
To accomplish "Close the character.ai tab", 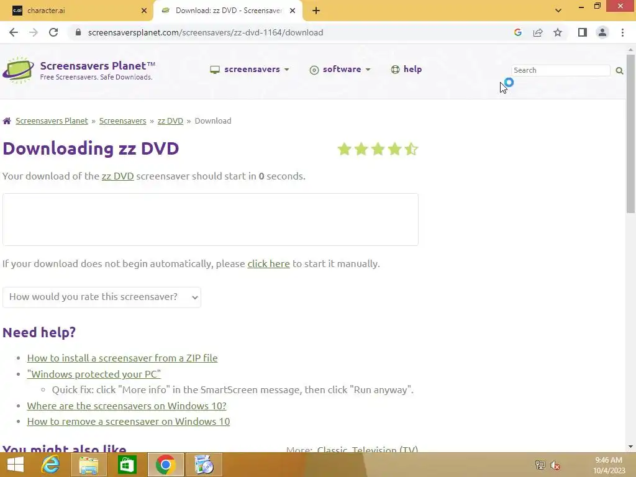I will [x=144, y=11].
